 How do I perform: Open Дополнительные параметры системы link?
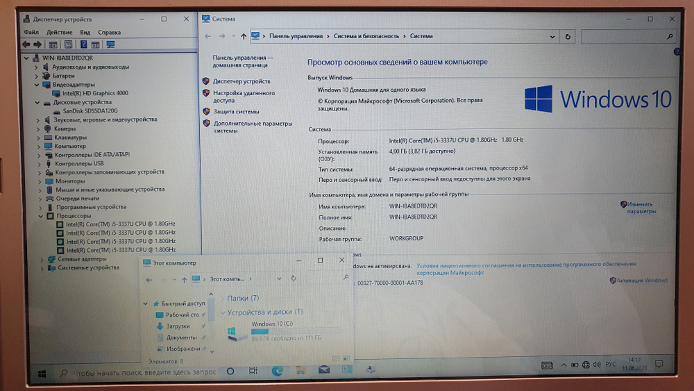click(x=253, y=126)
